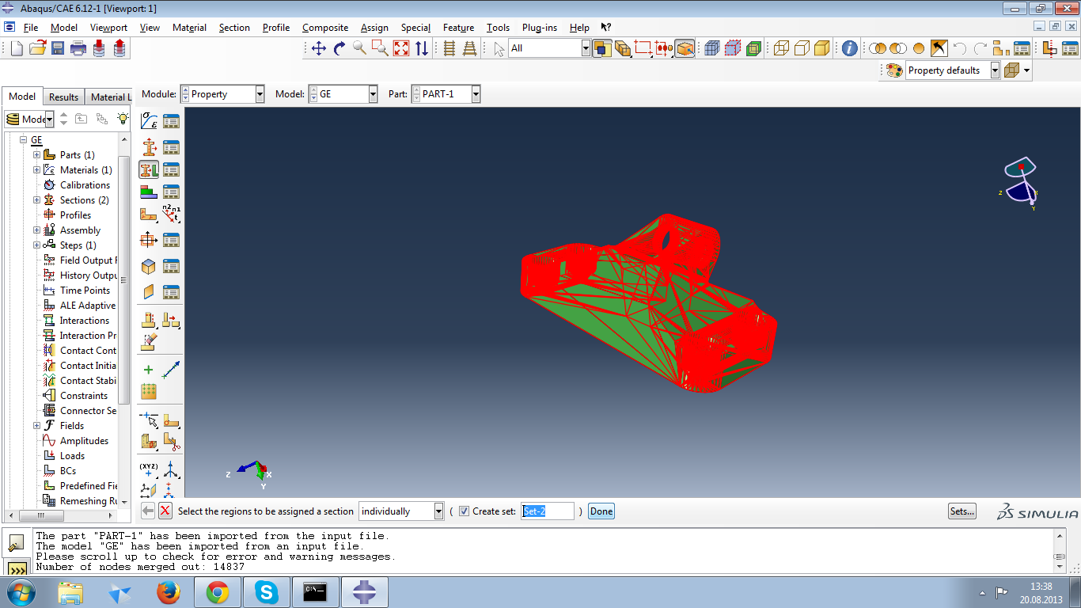This screenshot has width=1081, height=608.
Task: Click the Shaded render style icon
Action: [822, 48]
